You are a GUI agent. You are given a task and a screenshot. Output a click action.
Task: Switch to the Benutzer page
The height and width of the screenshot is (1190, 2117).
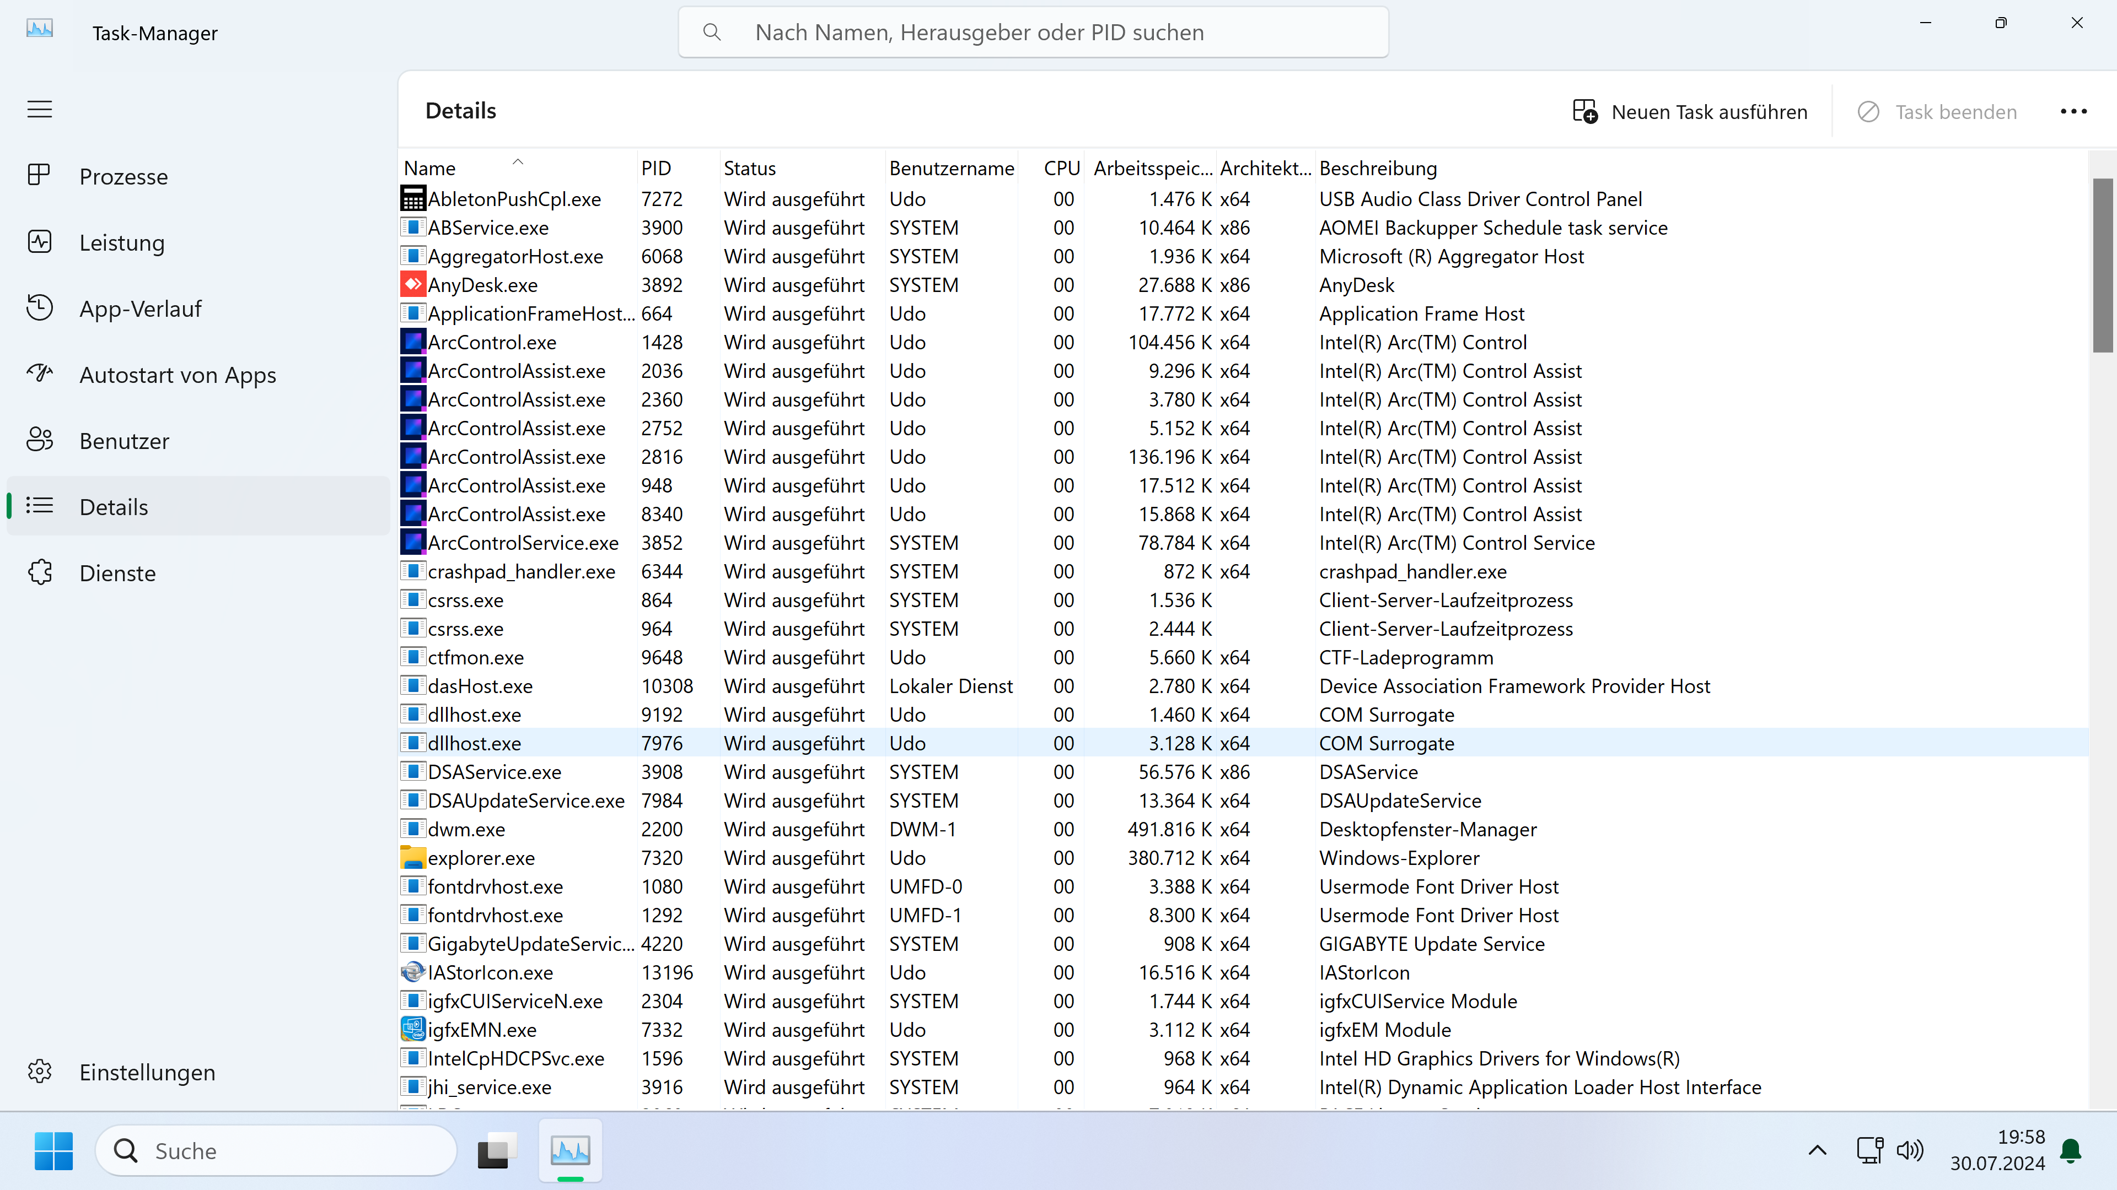[124, 441]
